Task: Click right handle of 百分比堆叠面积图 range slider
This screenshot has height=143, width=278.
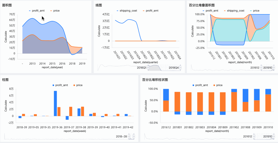Action: [274, 68]
